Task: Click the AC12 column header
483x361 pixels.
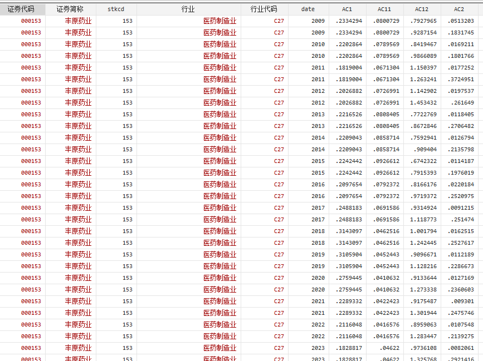Action: pyautogui.click(x=422, y=9)
